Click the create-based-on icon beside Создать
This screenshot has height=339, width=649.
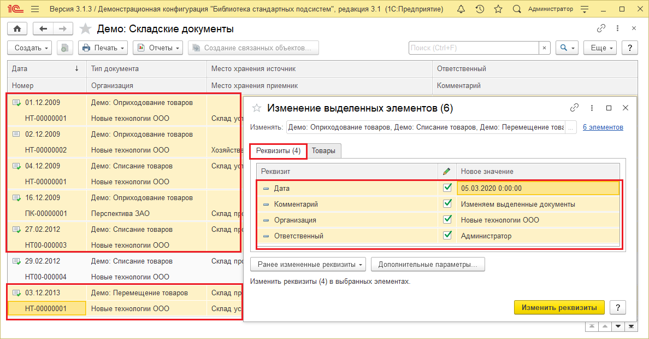coord(64,48)
